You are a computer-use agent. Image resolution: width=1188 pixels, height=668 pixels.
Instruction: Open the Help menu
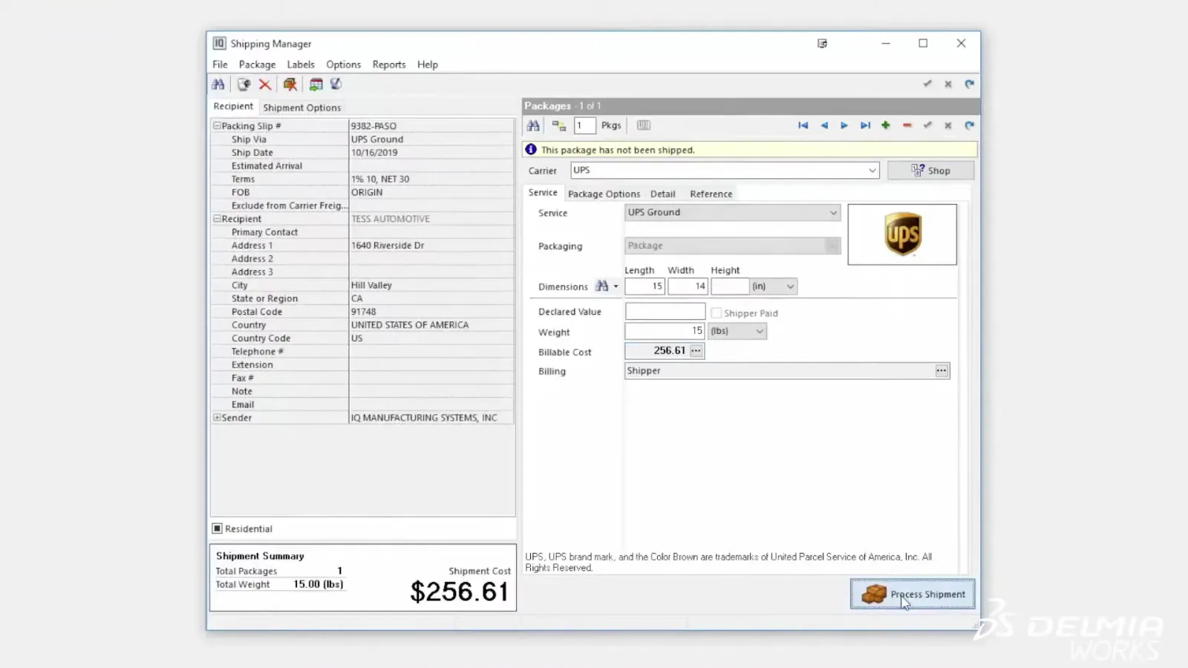(428, 65)
